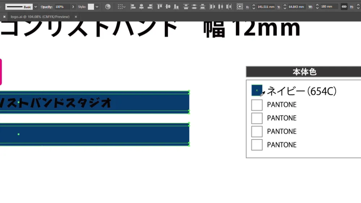Viewport: 361px width, 203px height.
Task: Click the Basic brush stroke preview
Action: click(x=19, y=7)
